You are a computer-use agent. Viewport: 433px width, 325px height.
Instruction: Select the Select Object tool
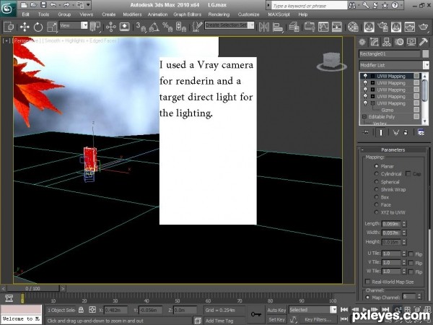click(9, 27)
